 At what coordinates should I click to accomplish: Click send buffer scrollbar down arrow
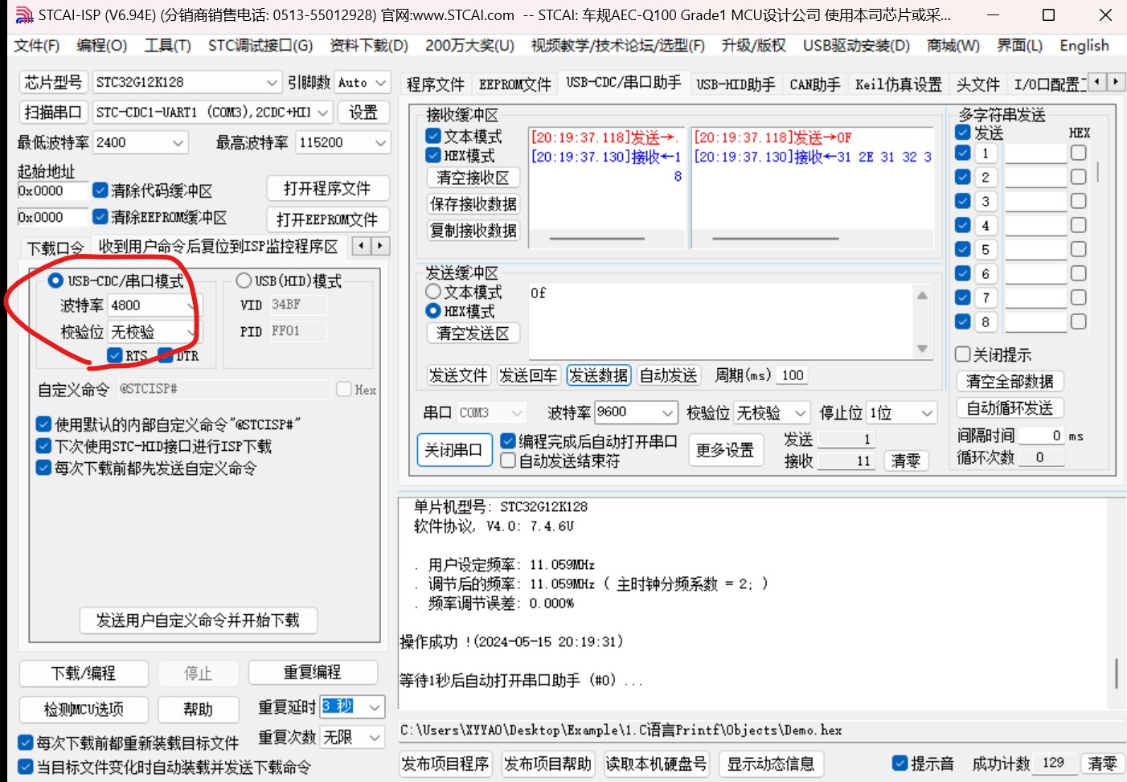pyautogui.click(x=922, y=349)
